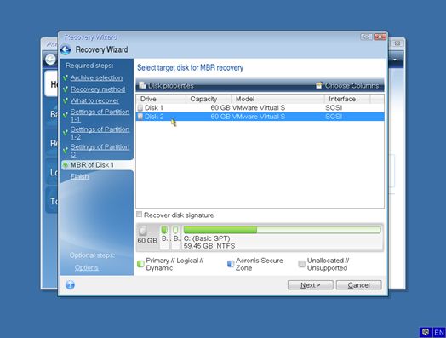Click the green checkmark beside What to recover

(x=66, y=100)
